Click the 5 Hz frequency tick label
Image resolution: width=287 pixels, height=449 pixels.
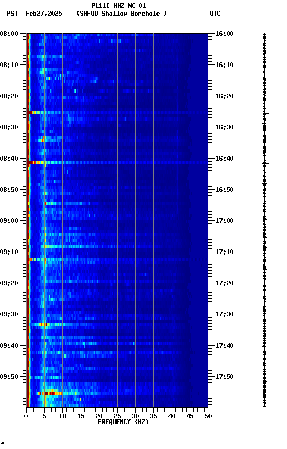pyautogui.click(x=44, y=416)
